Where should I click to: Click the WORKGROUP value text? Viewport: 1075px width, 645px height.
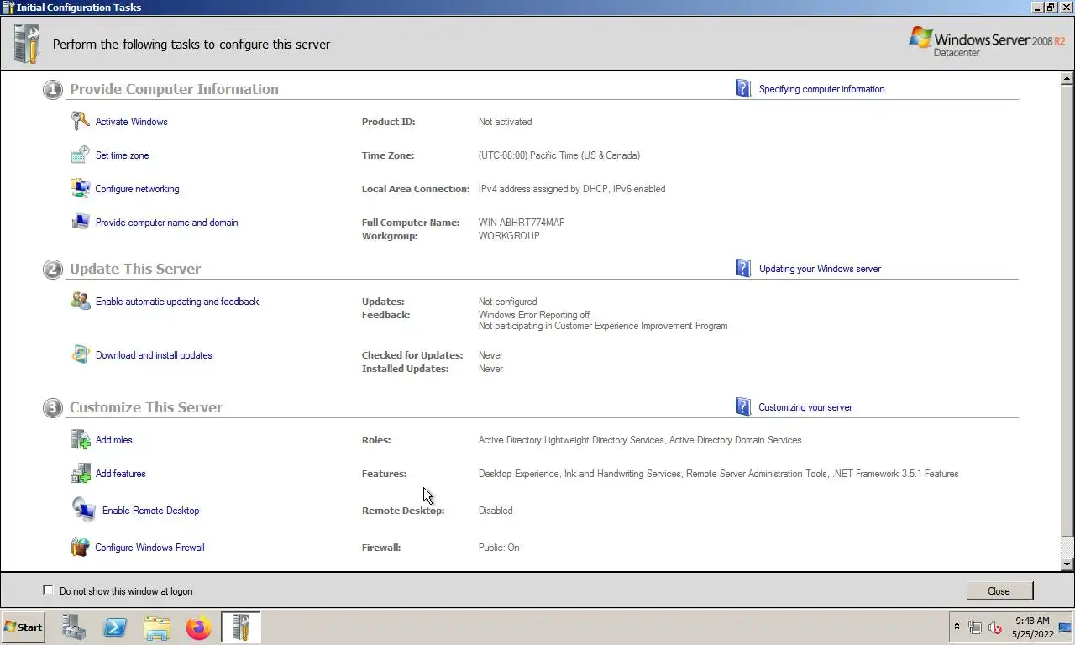[x=509, y=236]
